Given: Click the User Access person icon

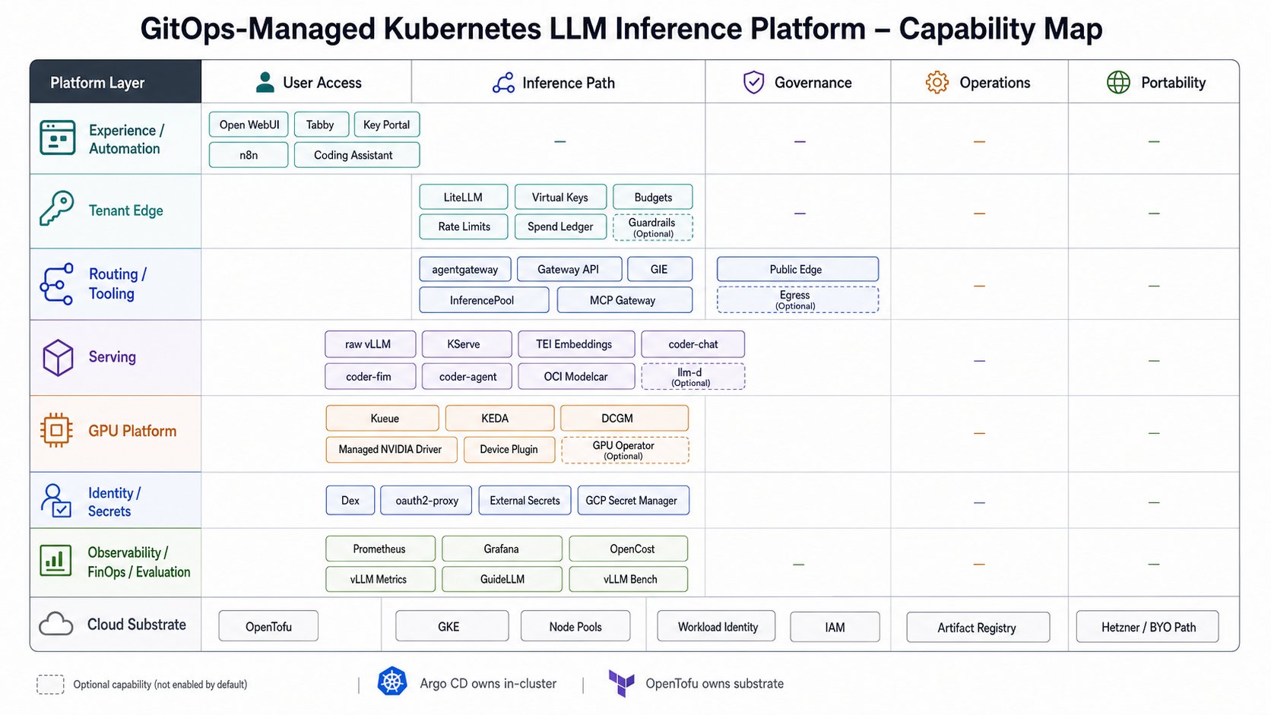Looking at the screenshot, I should (x=265, y=82).
